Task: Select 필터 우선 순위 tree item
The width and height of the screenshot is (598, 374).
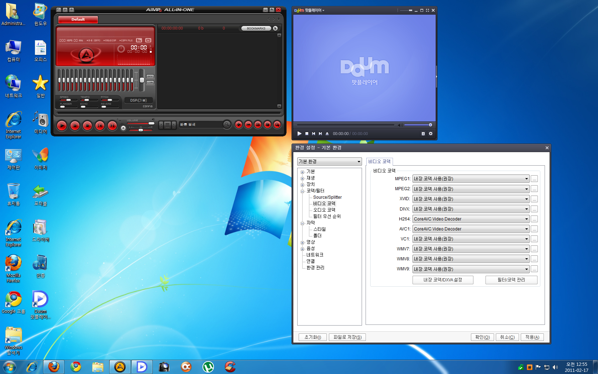Action: (327, 217)
